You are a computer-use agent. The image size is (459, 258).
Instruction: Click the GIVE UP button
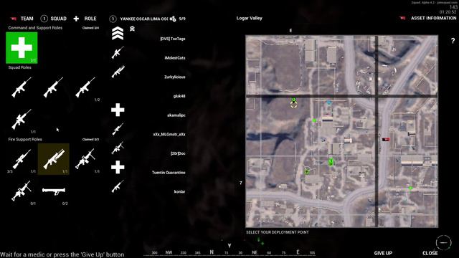(x=383, y=253)
